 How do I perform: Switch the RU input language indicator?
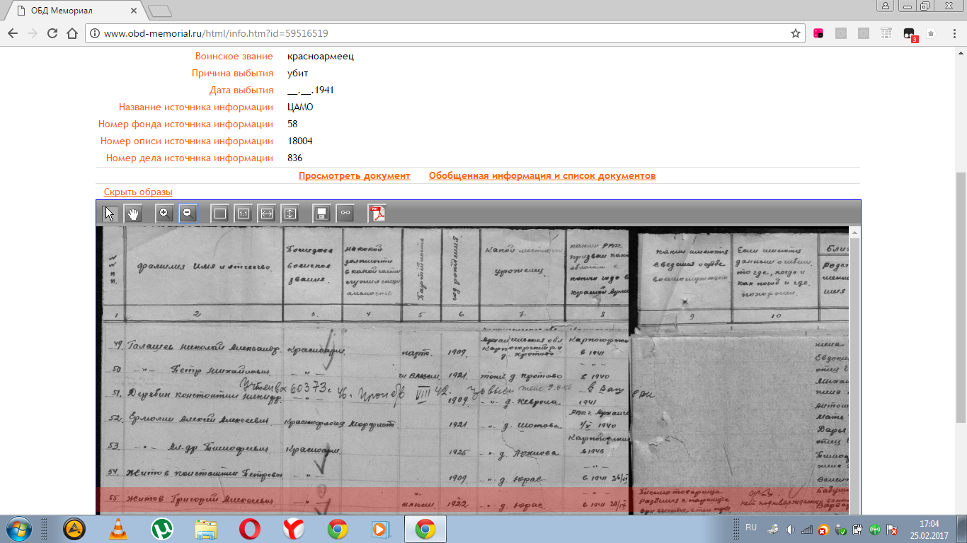(x=751, y=527)
